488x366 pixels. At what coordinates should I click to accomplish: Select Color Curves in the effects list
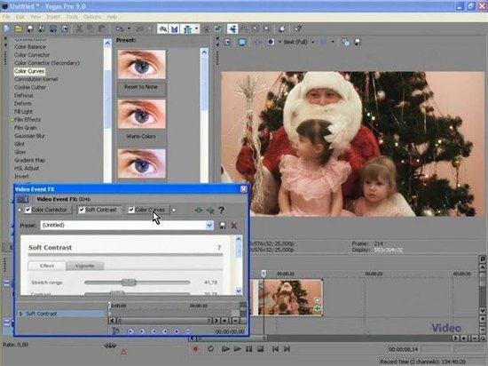29,71
